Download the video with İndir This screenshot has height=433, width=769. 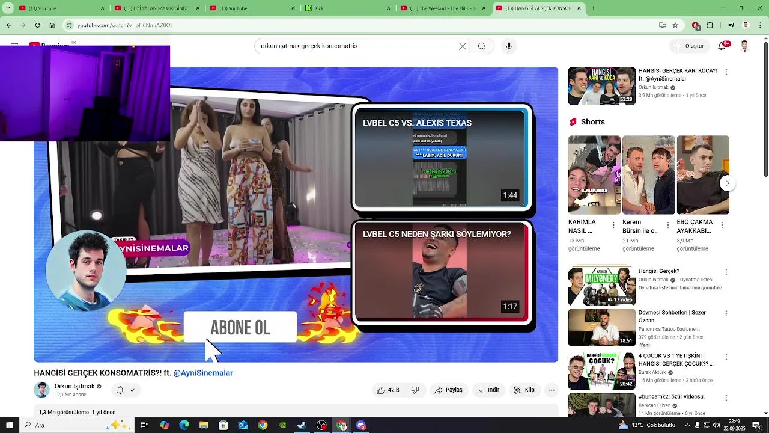pos(489,390)
